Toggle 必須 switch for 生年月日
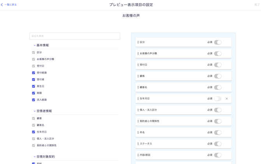 [x=217, y=99]
